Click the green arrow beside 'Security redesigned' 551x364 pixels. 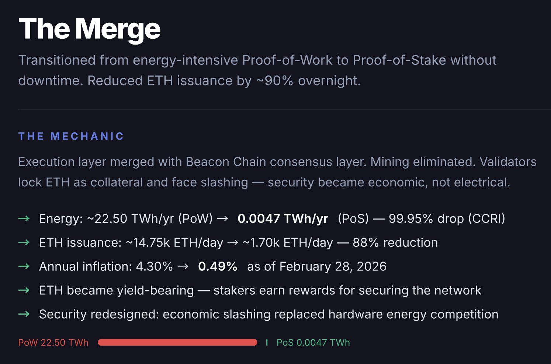(24, 314)
